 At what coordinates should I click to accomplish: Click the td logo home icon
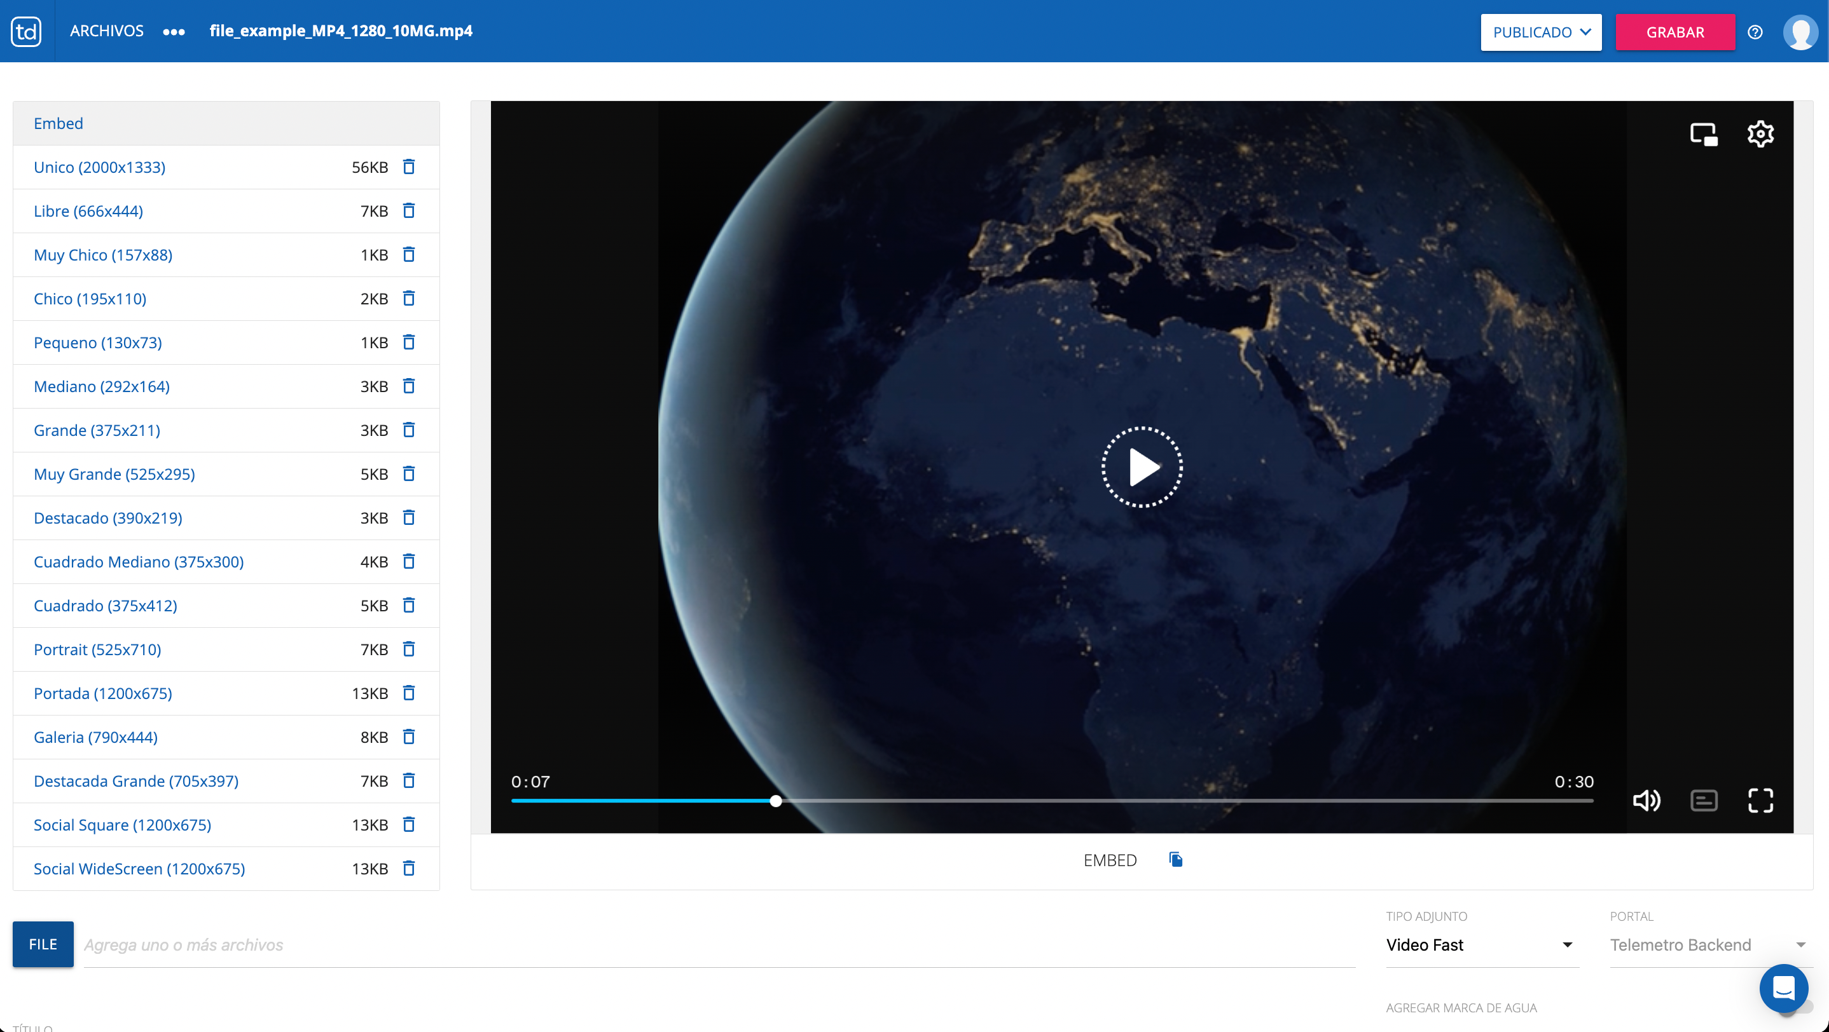[26, 31]
